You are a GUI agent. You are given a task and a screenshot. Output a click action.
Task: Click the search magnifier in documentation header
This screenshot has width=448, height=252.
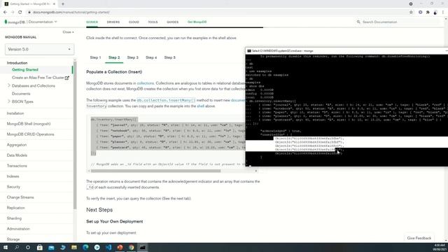tap(358, 22)
